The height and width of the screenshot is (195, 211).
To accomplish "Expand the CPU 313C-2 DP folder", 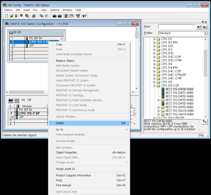I will (x=154, y=57).
